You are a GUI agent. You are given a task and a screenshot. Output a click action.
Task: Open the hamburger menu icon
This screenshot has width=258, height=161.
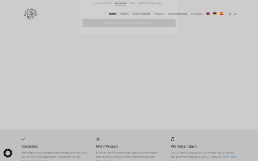(x=236, y=14)
